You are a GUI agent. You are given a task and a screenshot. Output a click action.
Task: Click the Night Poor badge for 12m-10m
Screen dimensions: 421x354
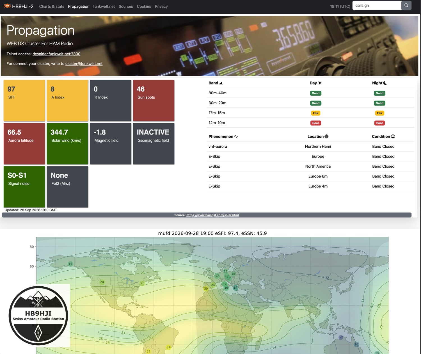point(379,123)
